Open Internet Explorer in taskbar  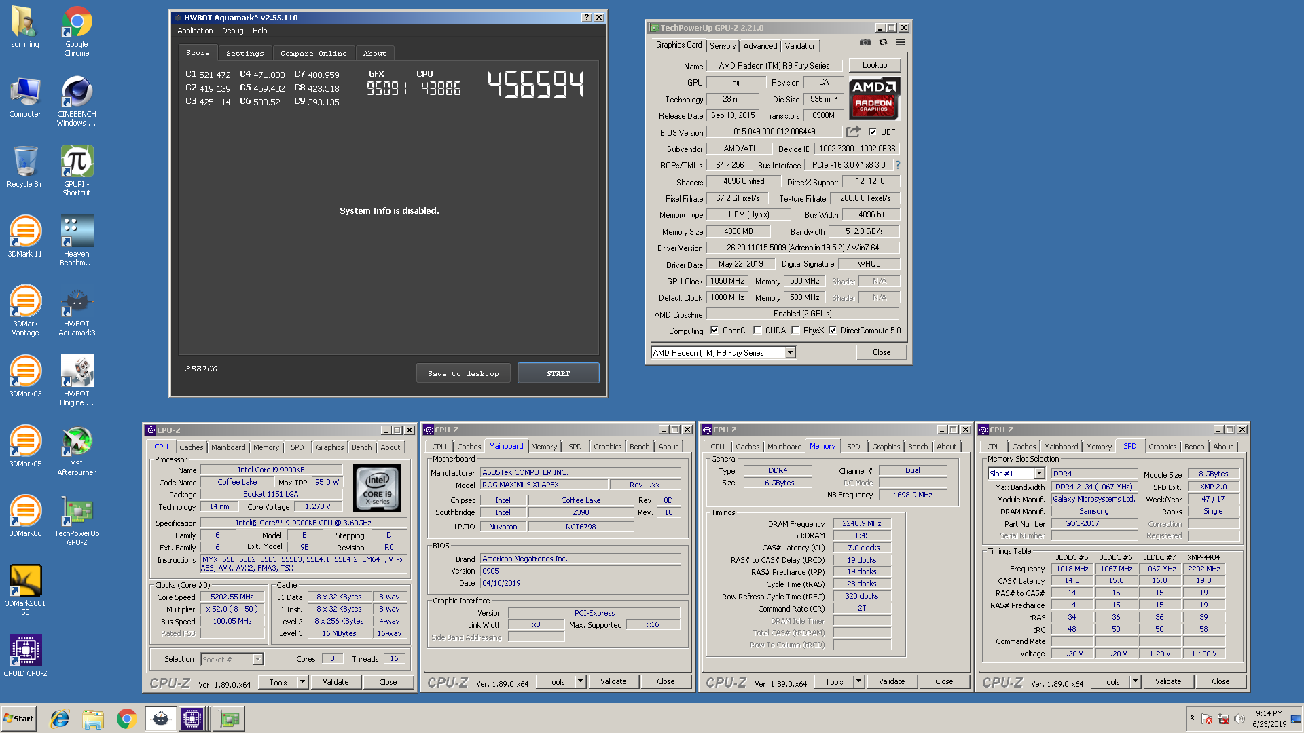tap(60, 719)
